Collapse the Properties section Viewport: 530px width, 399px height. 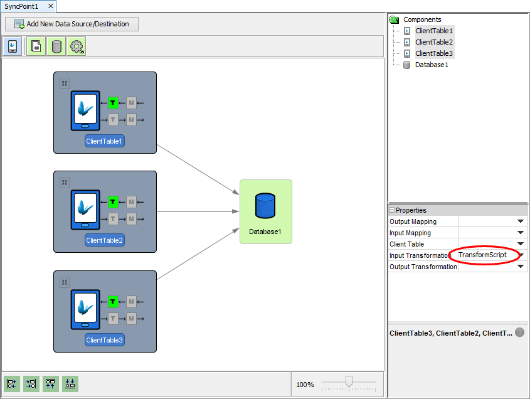point(392,210)
